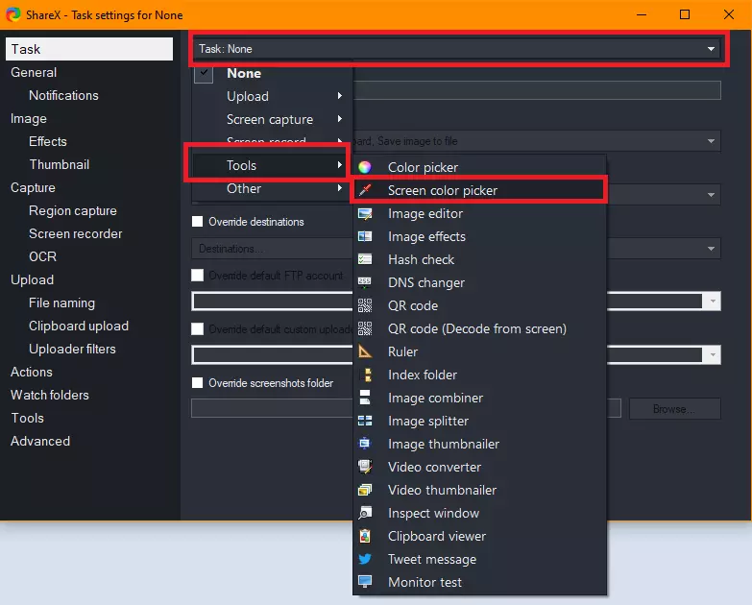
Task: Click the Video converter icon
Action: coord(365,467)
